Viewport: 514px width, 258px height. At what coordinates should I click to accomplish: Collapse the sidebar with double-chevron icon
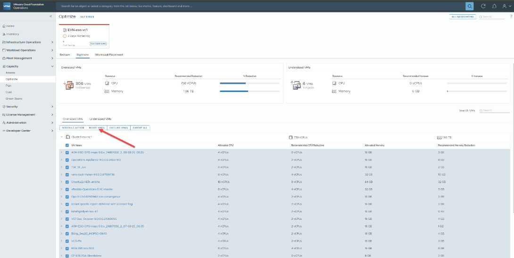[x=51, y=17]
